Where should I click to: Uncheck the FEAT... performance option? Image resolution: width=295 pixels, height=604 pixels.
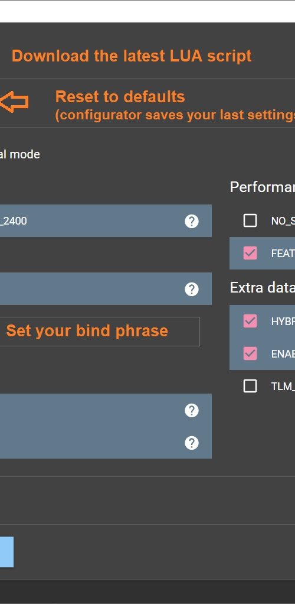pos(250,253)
